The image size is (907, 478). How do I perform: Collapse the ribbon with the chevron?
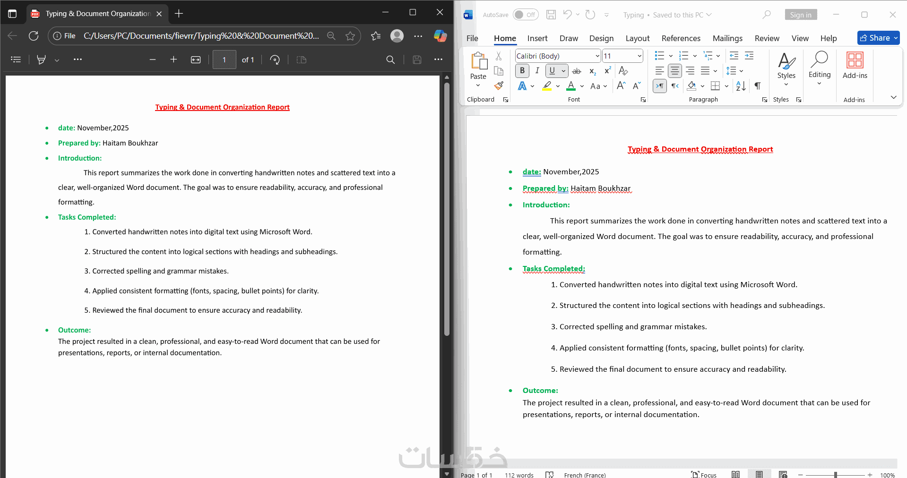coord(893,97)
